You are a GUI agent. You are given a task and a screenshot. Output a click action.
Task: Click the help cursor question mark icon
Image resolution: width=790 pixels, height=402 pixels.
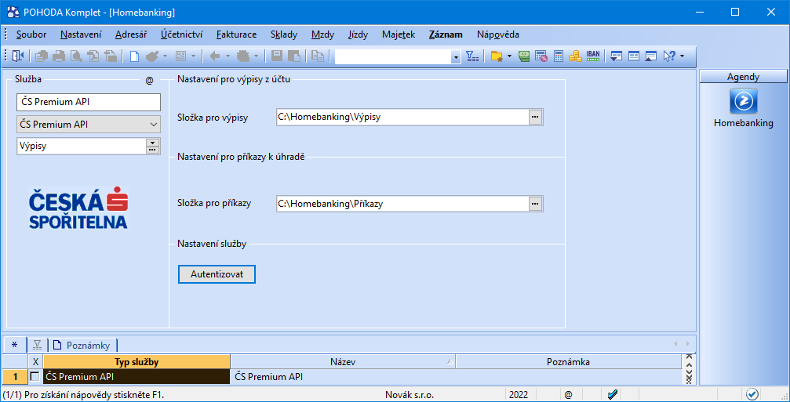[x=670, y=56]
